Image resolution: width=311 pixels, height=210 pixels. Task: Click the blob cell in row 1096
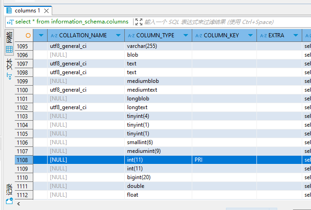click(x=159, y=55)
